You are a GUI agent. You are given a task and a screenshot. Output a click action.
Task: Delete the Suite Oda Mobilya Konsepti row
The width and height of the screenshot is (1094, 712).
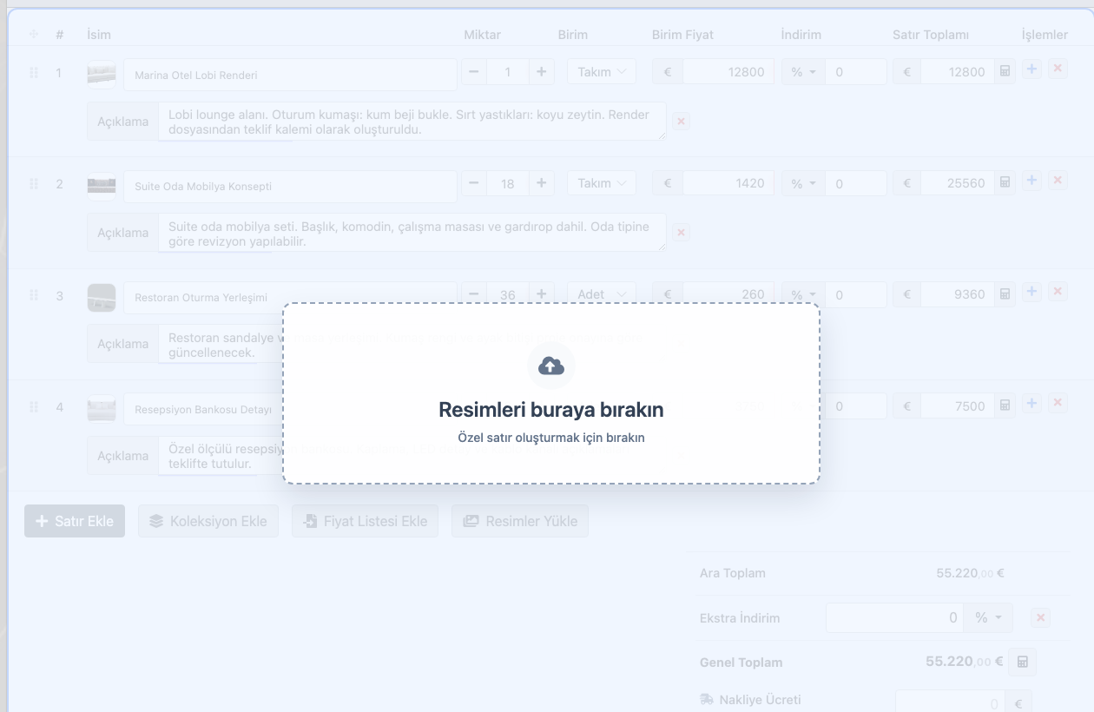pyautogui.click(x=1058, y=180)
